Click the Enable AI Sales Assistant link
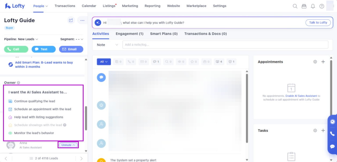 301,96
